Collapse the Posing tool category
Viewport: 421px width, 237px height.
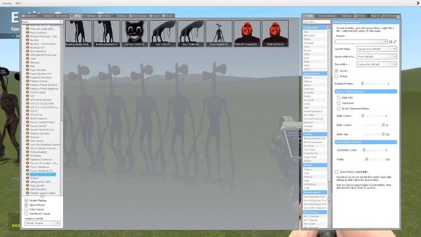click(315, 134)
